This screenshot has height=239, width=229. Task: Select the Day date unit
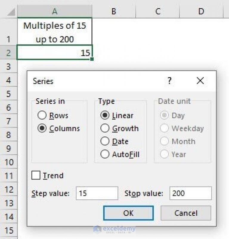click(165, 115)
